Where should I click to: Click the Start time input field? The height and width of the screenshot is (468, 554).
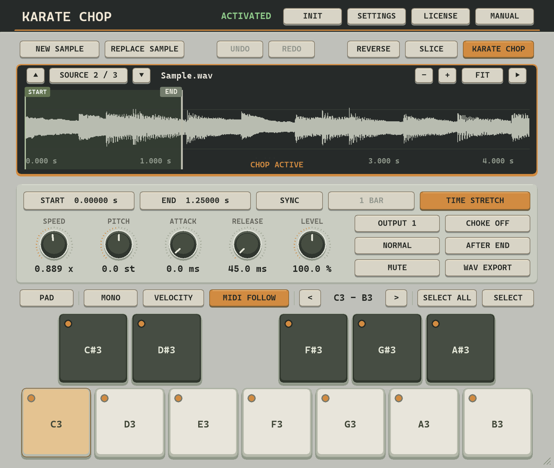coord(79,200)
